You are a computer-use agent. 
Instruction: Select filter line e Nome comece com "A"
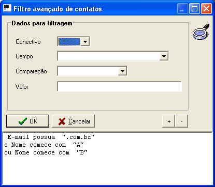[44, 145]
